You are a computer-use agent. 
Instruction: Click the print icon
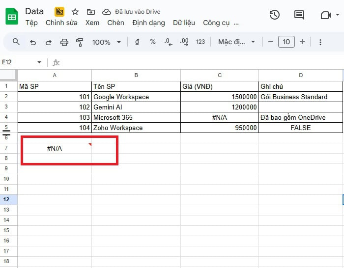[64, 42]
